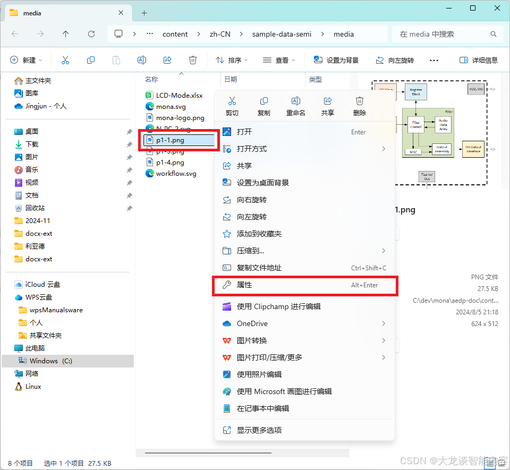Choose Add to Favorites (添加到收藏夹)
Screen dimensions: 510x470
point(304,234)
